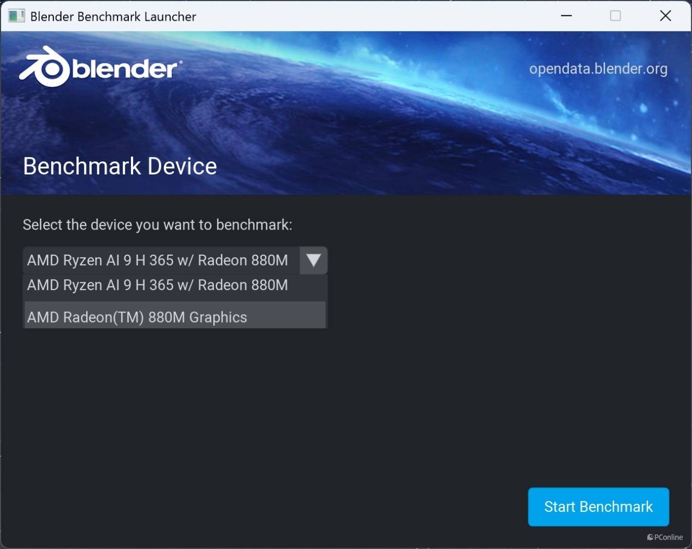Click the Blender Benchmark Launcher title text
Screen dimensions: 692x549
pos(113,16)
